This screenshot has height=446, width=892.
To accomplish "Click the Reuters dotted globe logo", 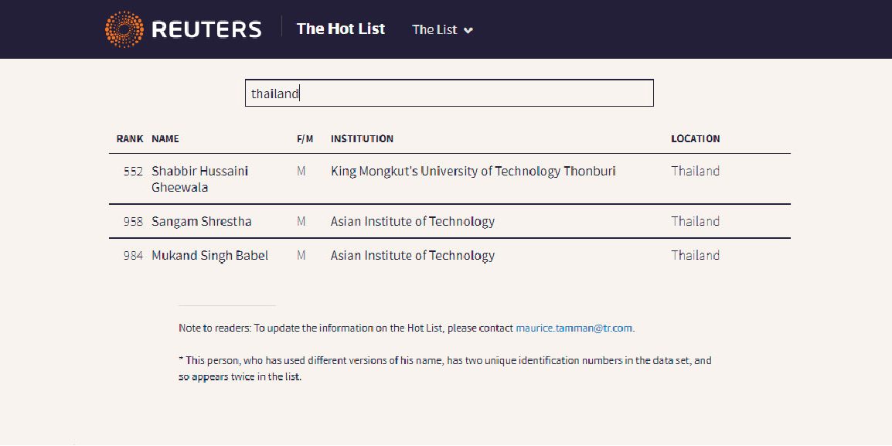I will tap(124, 29).
